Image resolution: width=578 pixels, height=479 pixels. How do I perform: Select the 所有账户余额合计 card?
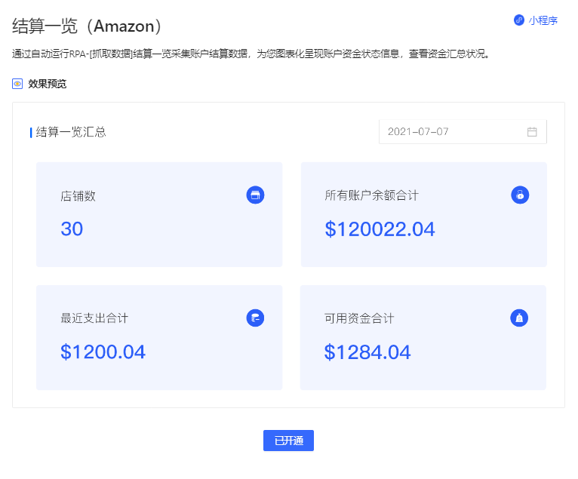point(424,214)
